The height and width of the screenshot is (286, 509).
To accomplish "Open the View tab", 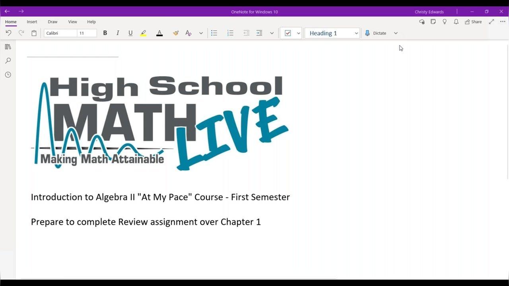I will [72, 22].
